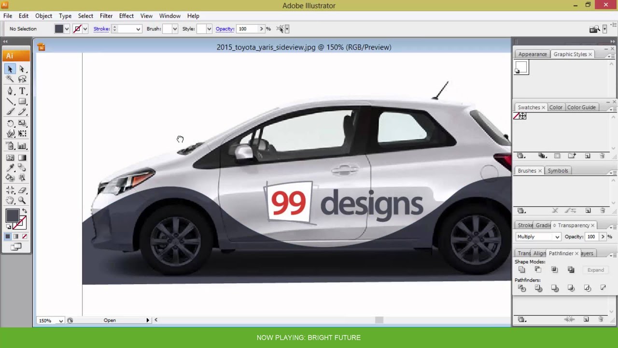The image size is (618, 348).
Task: Choose the Gradient tool
Action: click(x=22, y=158)
